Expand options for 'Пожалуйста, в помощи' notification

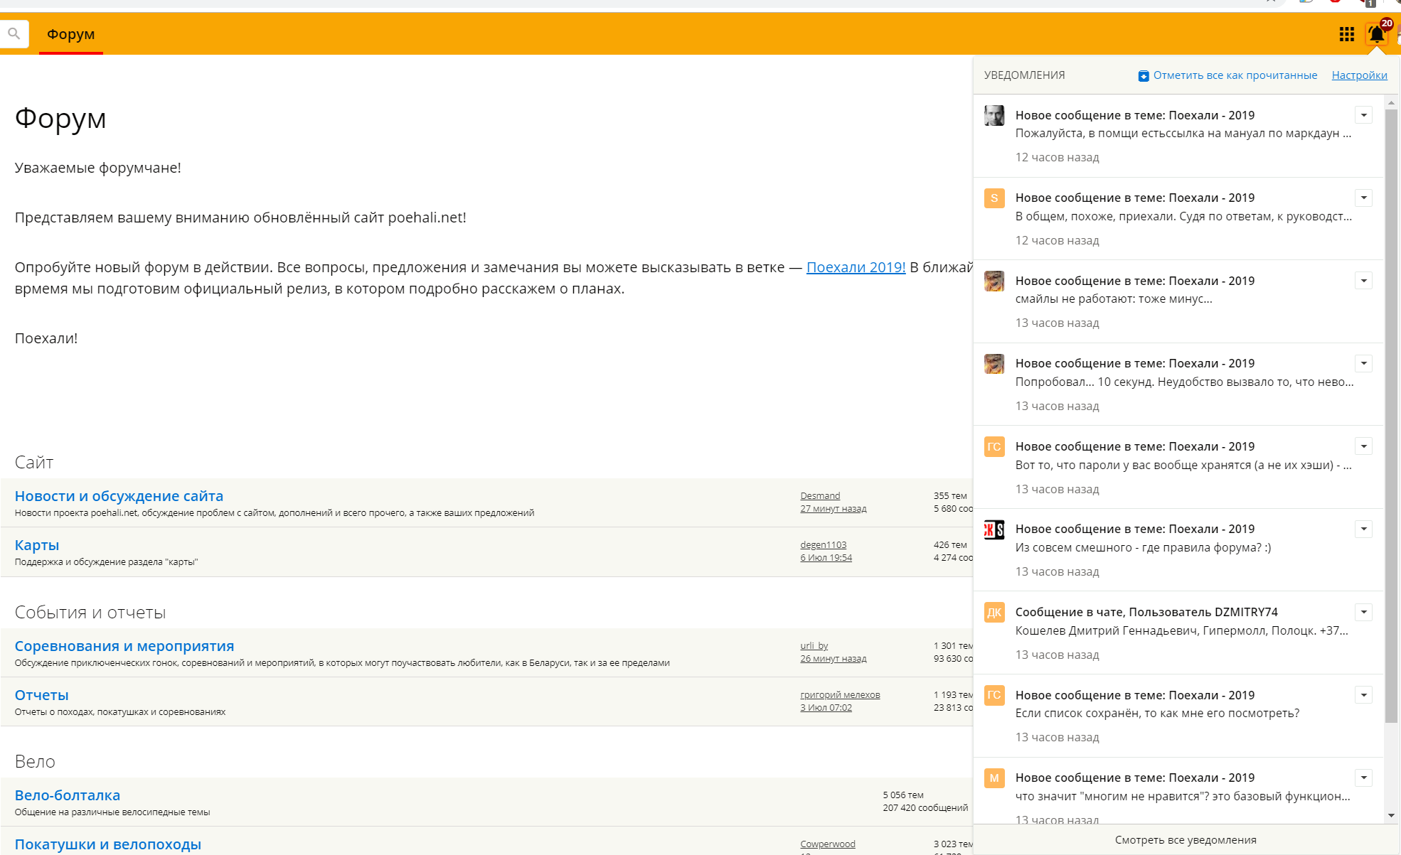[x=1363, y=115]
